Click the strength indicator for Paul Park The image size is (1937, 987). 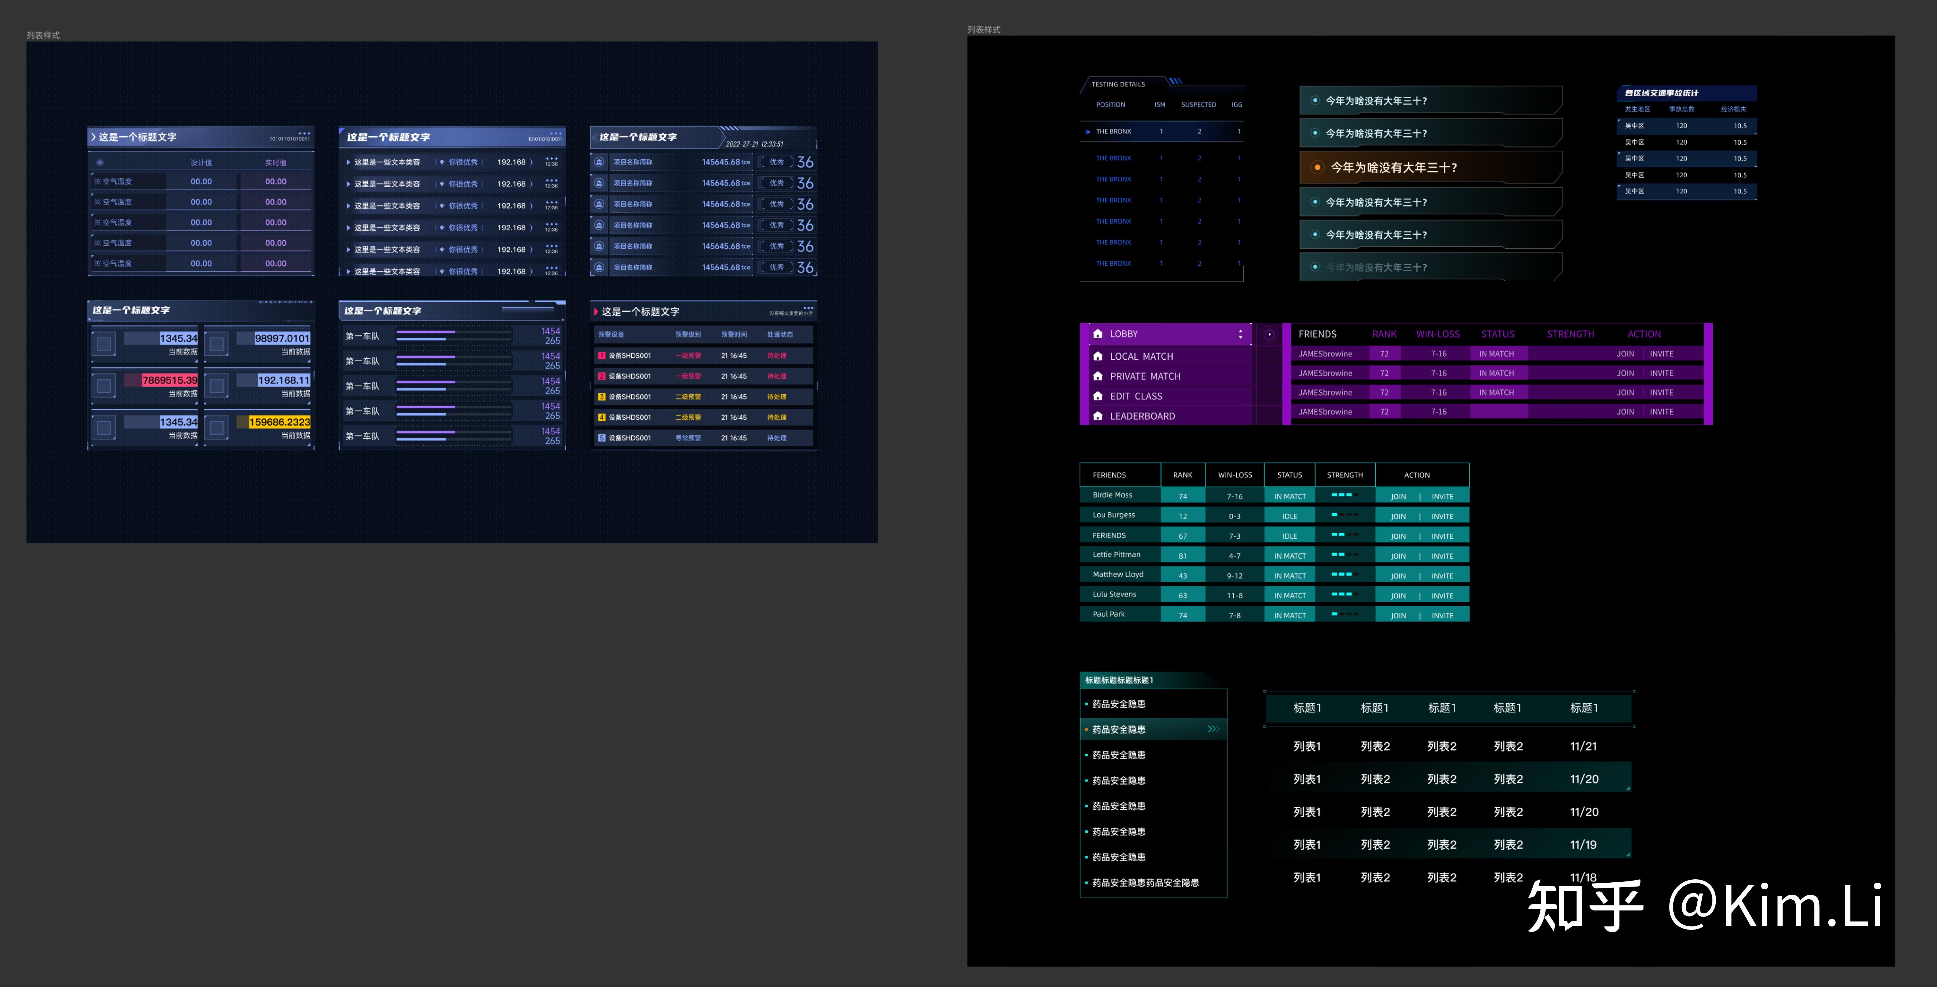[1345, 614]
